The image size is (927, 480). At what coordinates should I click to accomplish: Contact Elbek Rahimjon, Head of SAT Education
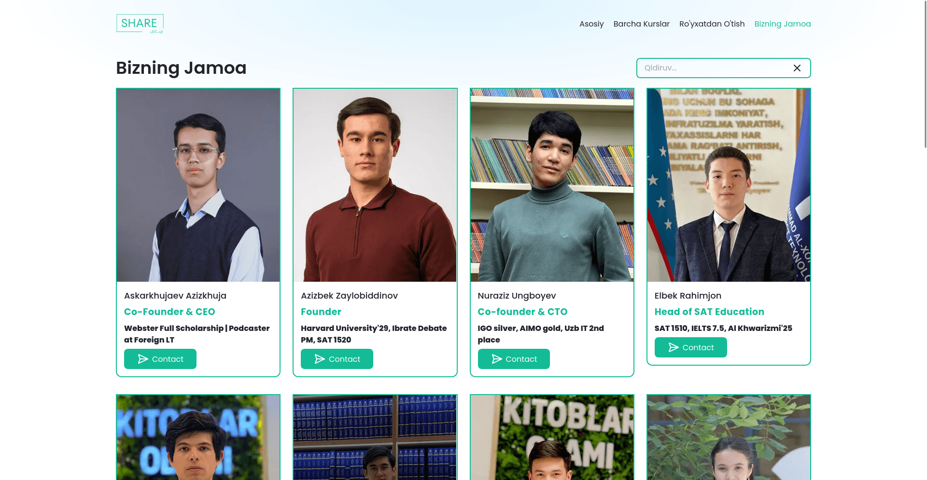pos(691,347)
